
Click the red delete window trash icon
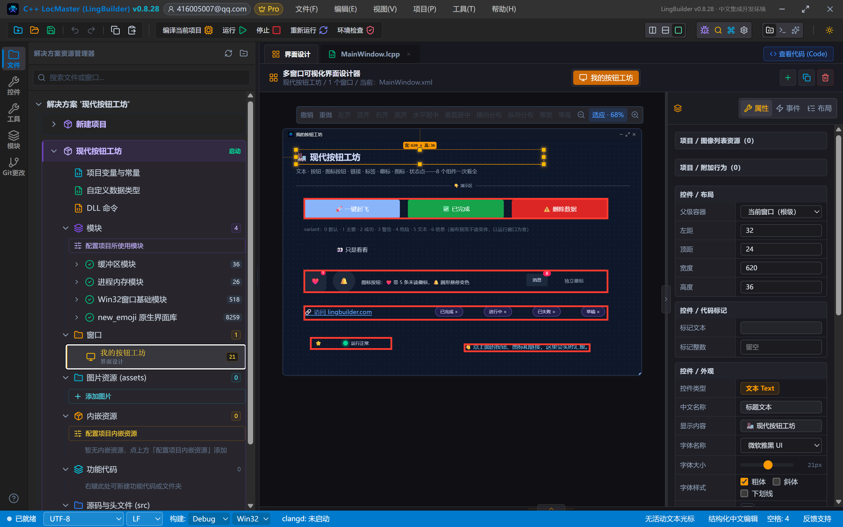(825, 78)
